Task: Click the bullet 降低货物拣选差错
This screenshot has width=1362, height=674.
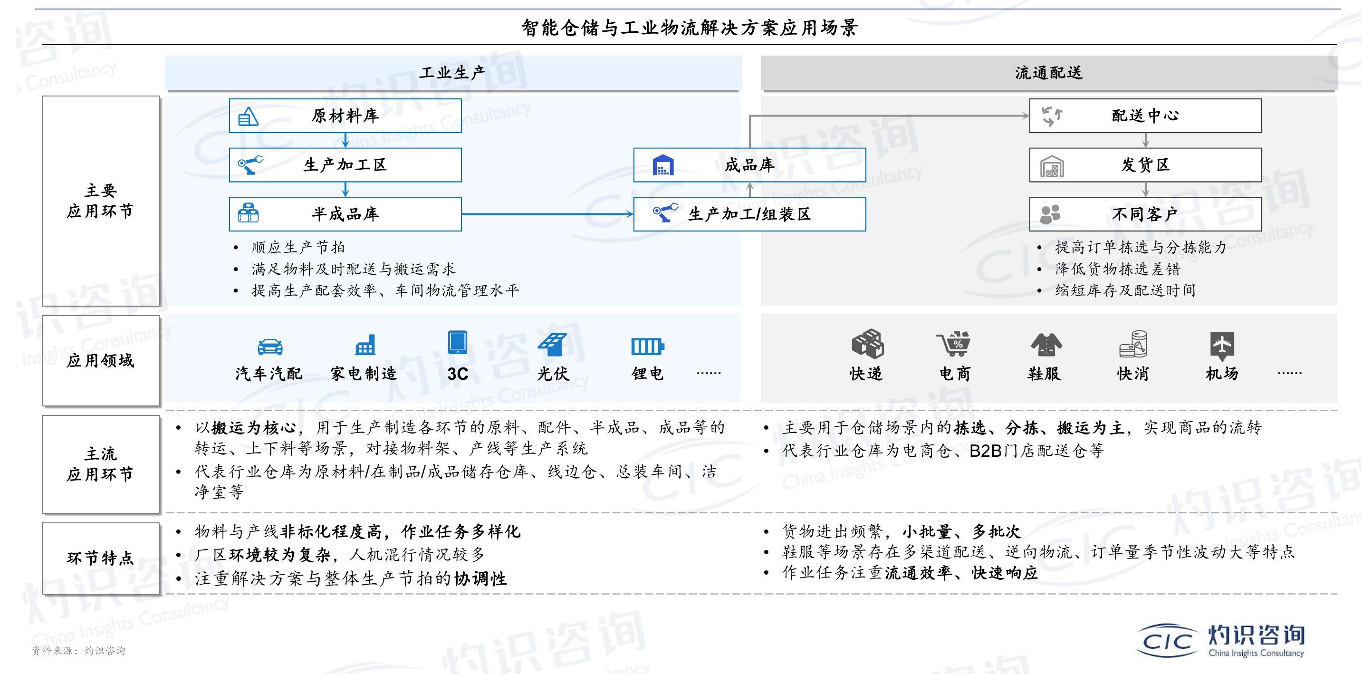Action: (1118, 269)
